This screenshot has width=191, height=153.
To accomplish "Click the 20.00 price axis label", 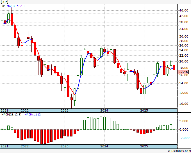I will 184,61.
